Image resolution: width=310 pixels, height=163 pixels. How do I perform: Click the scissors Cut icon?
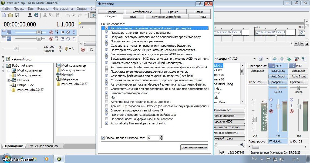(x=45, y=15)
